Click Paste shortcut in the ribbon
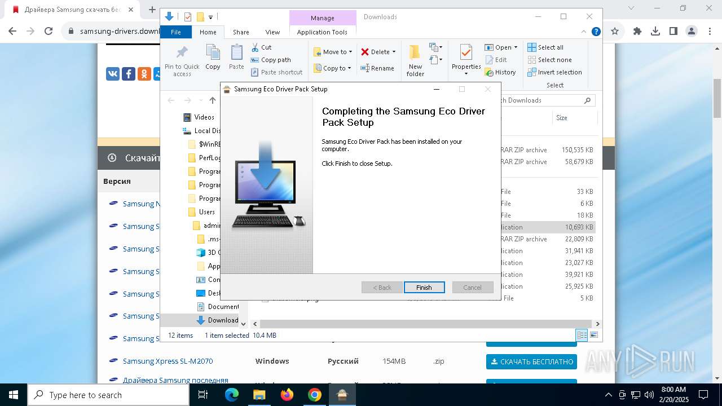Screen dimensions: 722x406 277,72
